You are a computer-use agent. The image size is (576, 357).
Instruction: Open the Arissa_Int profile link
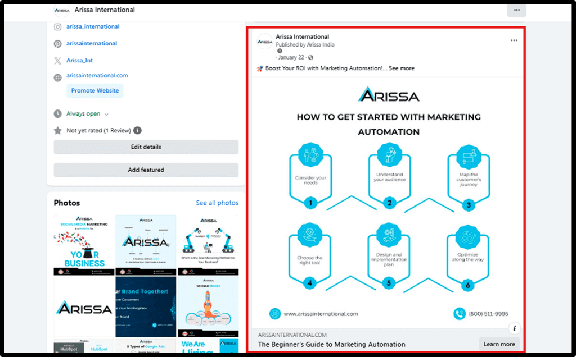click(x=80, y=60)
